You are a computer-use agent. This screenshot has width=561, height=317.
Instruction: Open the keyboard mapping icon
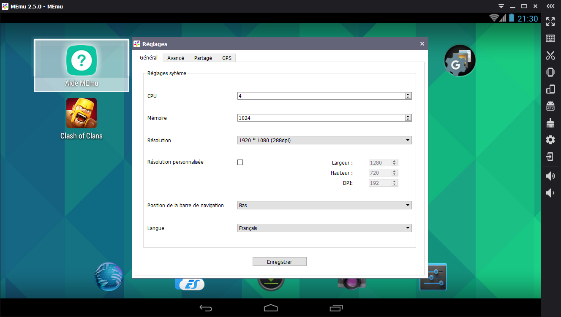pos(550,38)
